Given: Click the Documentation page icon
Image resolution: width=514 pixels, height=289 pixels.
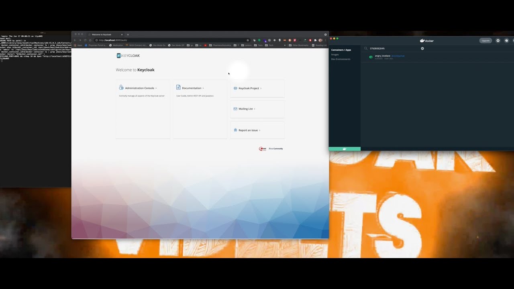Looking at the screenshot, I should pyautogui.click(x=178, y=88).
